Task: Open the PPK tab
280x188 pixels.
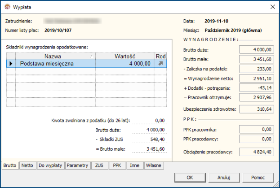Action: tap(117, 166)
